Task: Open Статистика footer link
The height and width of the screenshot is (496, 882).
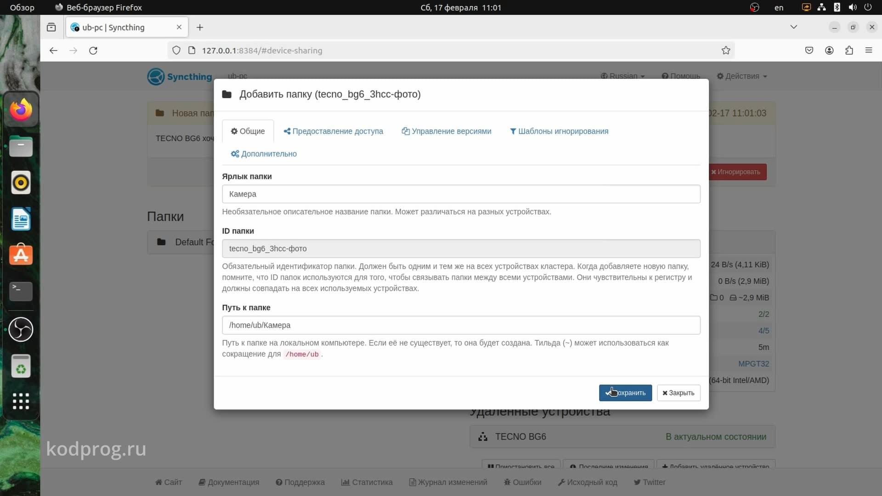Action: (x=367, y=482)
